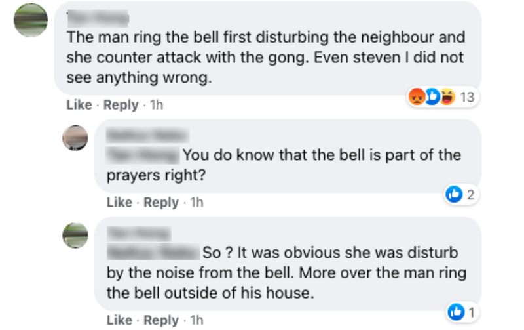Open the 1h timestamp under the last reply

(x=196, y=320)
